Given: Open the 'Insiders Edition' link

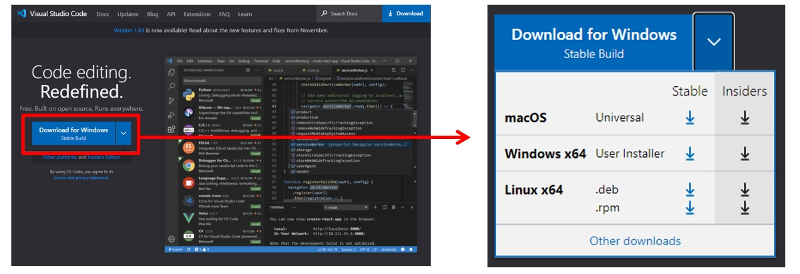Looking at the screenshot, I should 104,157.
